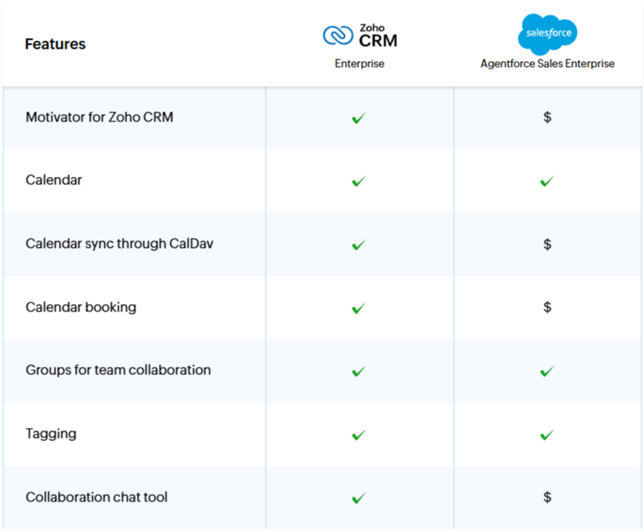Click Salesforce dollar sign for Calendar booking
The height and width of the screenshot is (532, 644).
(547, 307)
